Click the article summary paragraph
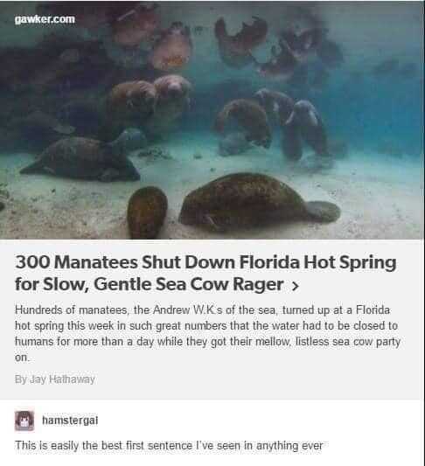This screenshot has height=466, width=425. (x=208, y=333)
